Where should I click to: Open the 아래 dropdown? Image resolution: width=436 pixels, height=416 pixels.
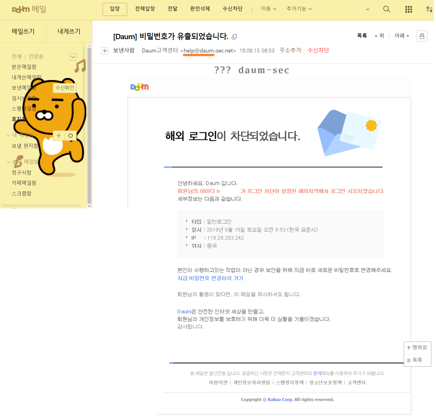[402, 36]
